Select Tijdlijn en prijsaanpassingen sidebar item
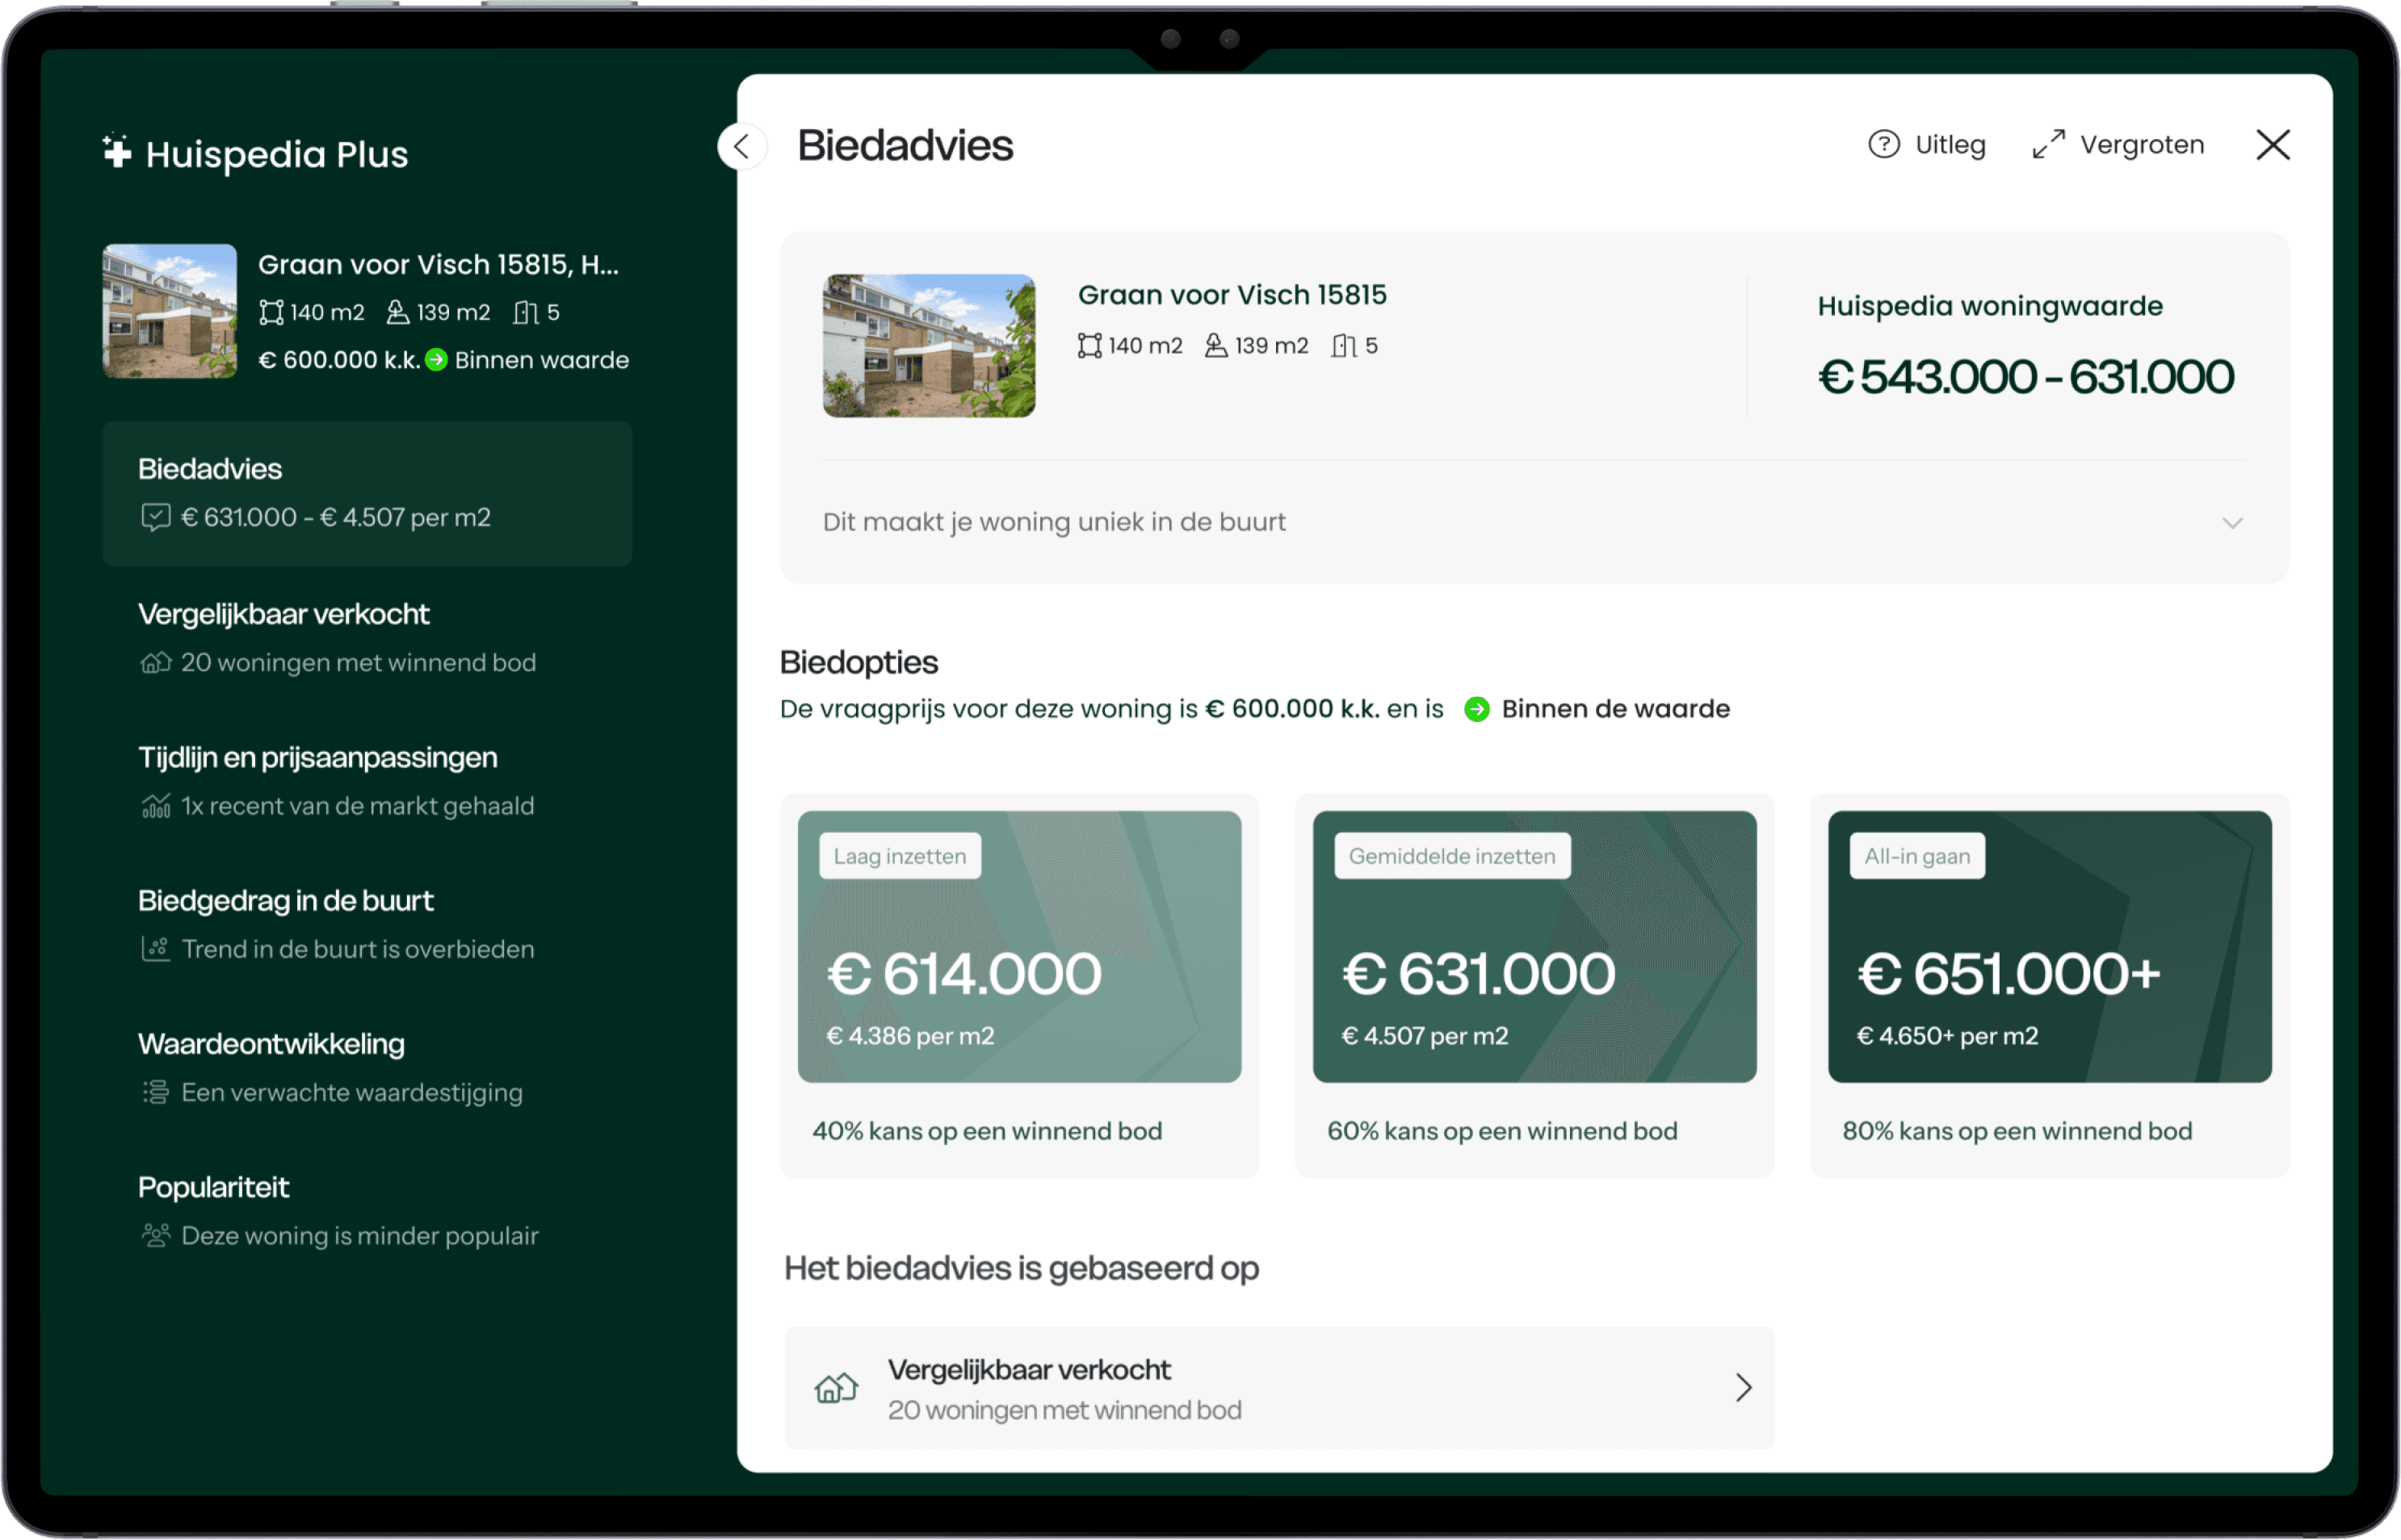 (317, 758)
